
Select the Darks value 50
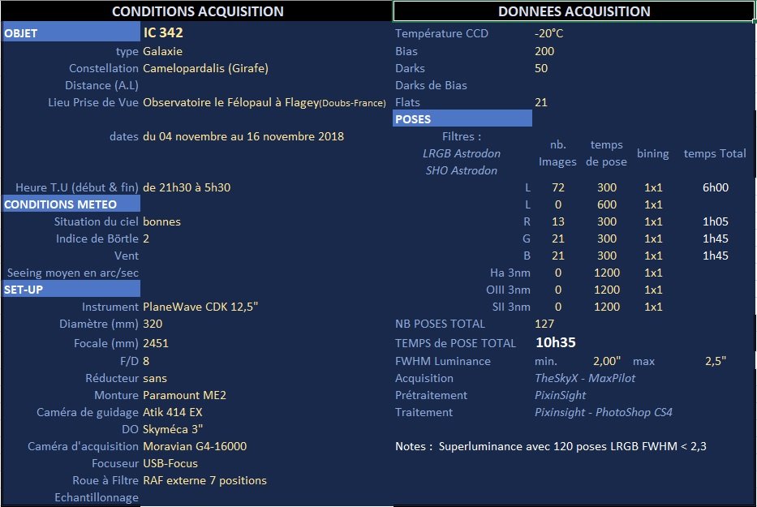541,68
